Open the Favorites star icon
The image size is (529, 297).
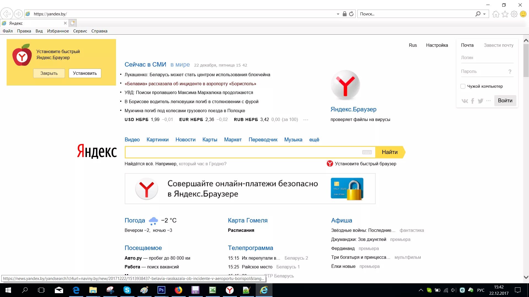pyautogui.click(x=505, y=14)
